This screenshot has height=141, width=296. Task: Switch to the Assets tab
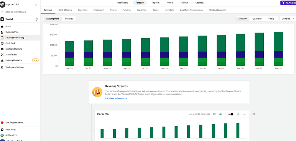point(113,10)
